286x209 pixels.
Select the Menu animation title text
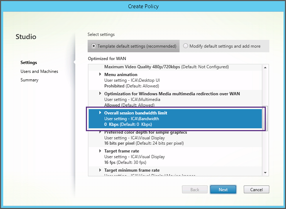coord(121,75)
